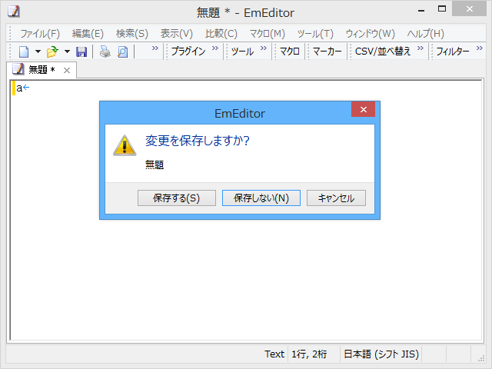Expand the フィルター toolbar overflow chevron
This screenshot has height=369, width=492.
pos(480,48)
